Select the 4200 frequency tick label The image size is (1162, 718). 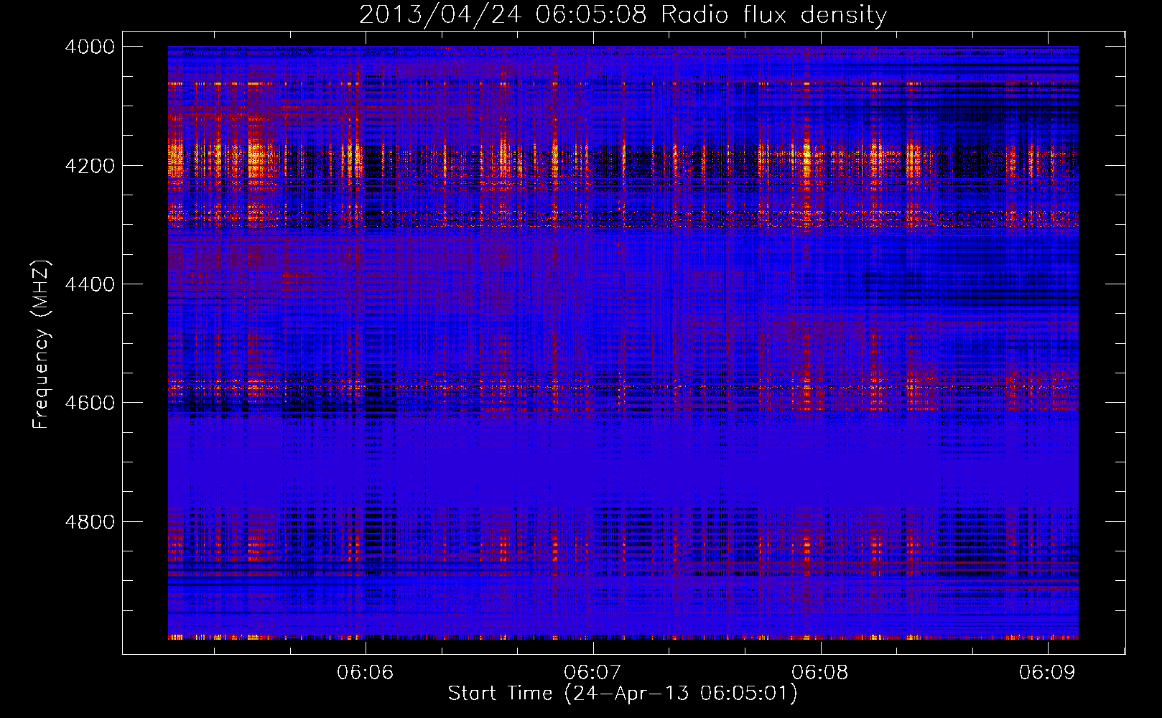90,166
